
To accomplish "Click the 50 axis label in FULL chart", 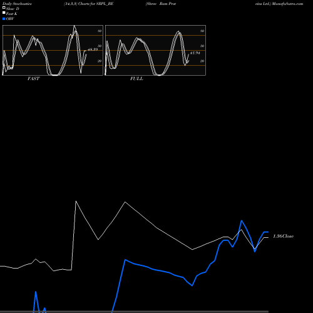I will point(202,46).
